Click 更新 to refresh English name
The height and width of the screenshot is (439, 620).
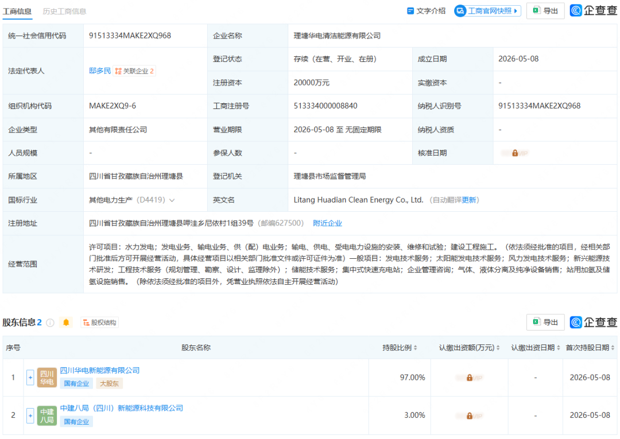(x=469, y=200)
